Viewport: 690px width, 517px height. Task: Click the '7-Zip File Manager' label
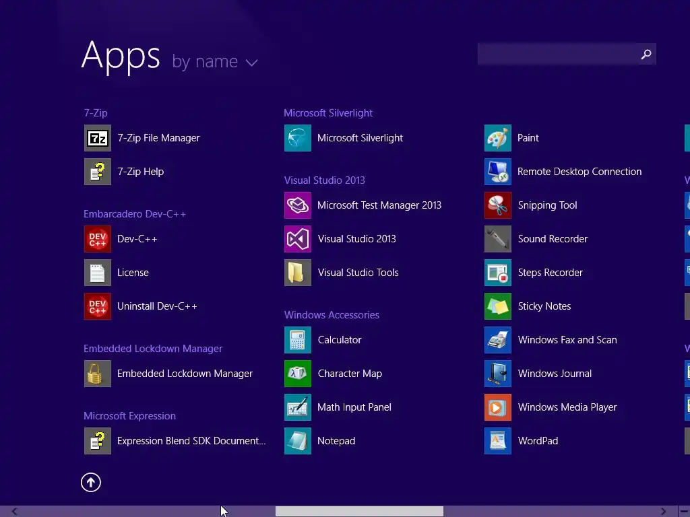pyautogui.click(x=158, y=138)
